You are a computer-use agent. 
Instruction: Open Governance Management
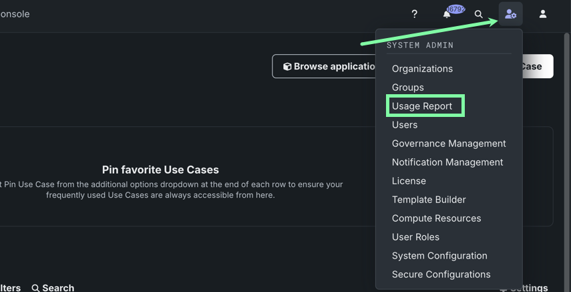point(449,144)
